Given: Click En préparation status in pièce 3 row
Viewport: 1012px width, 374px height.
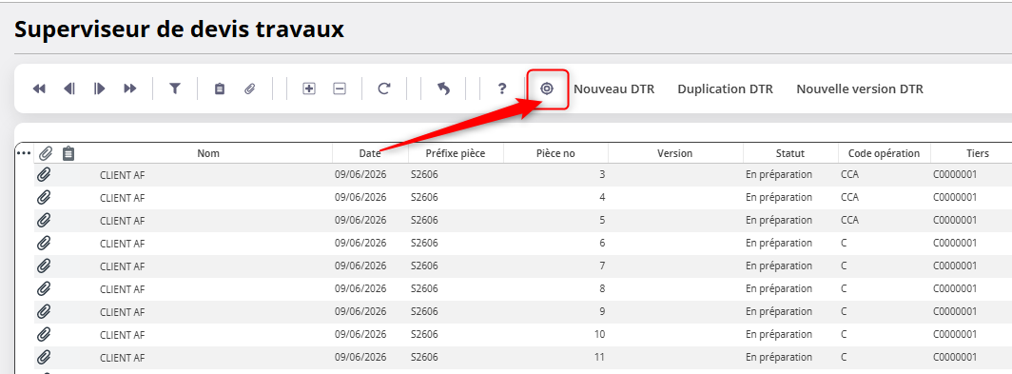Looking at the screenshot, I should coord(778,174).
